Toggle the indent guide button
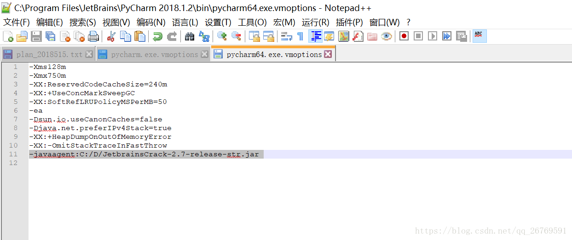The height and width of the screenshot is (240, 572). 315,36
